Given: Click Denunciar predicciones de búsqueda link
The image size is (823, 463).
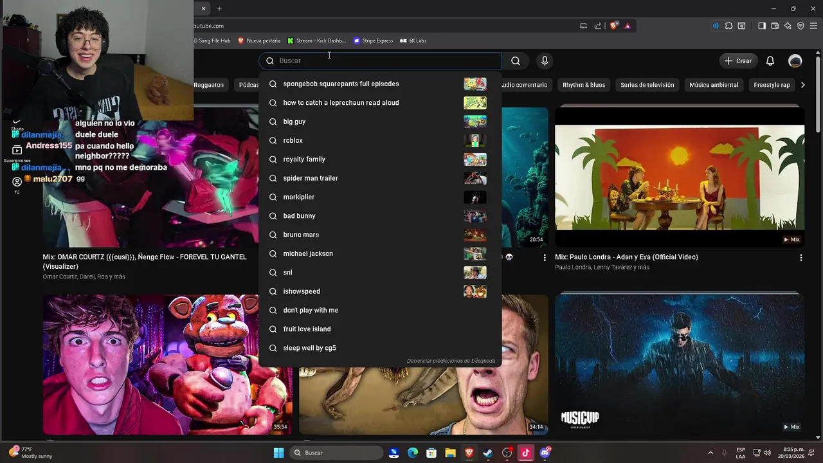Looking at the screenshot, I should pyautogui.click(x=451, y=361).
